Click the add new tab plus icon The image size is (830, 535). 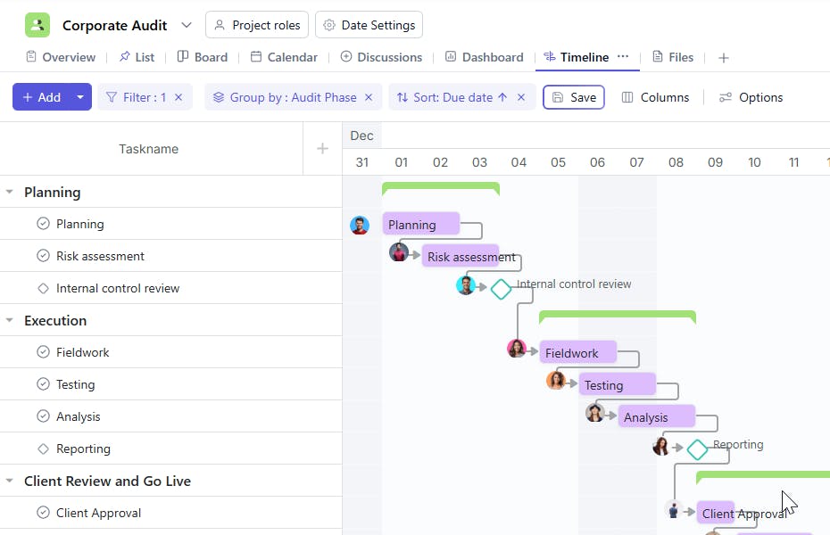click(724, 58)
